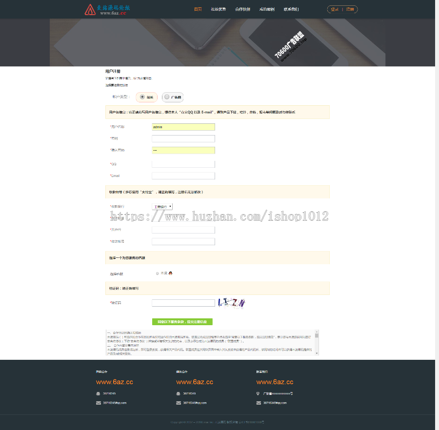439x430 pixels.
Task: Click the username field containing admin
Action: [x=183, y=127]
